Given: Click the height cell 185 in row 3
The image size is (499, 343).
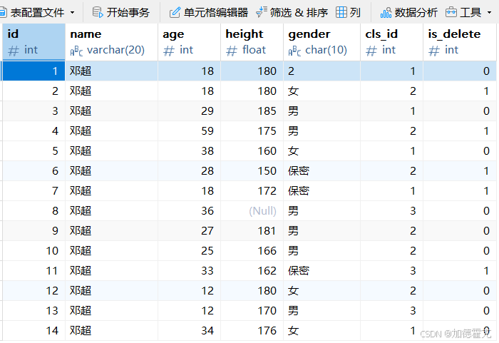Looking at the screenshot, I should [x=252, y=111].
